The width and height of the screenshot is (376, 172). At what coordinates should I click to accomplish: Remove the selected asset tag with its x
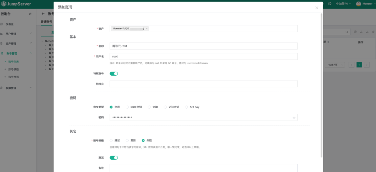click(x=147, y=29)
